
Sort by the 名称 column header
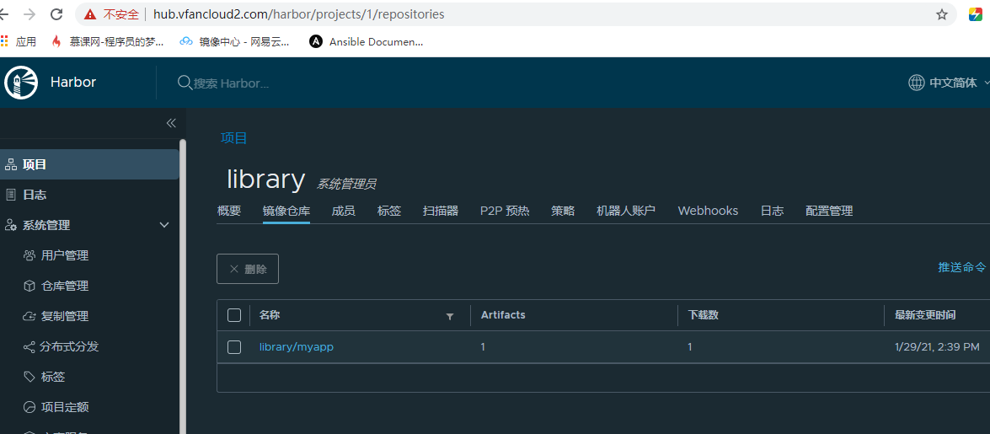click(270, 314)
